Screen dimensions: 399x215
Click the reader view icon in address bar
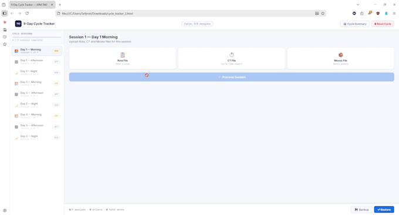point(317,14)
